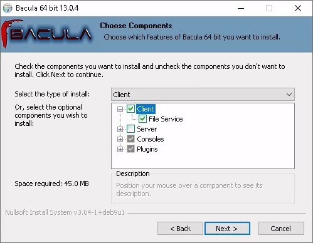Uncheck the File Service checkbox

tap(142, 119)
